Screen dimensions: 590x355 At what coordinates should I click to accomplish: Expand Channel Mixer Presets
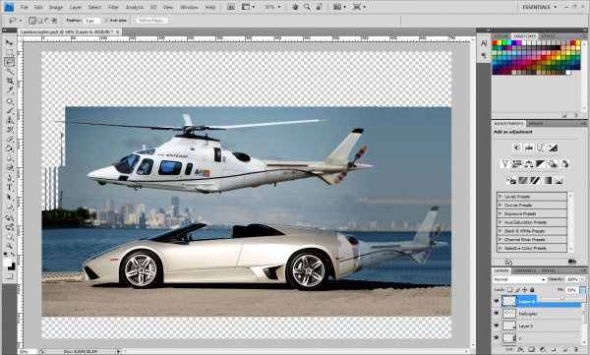501,239
